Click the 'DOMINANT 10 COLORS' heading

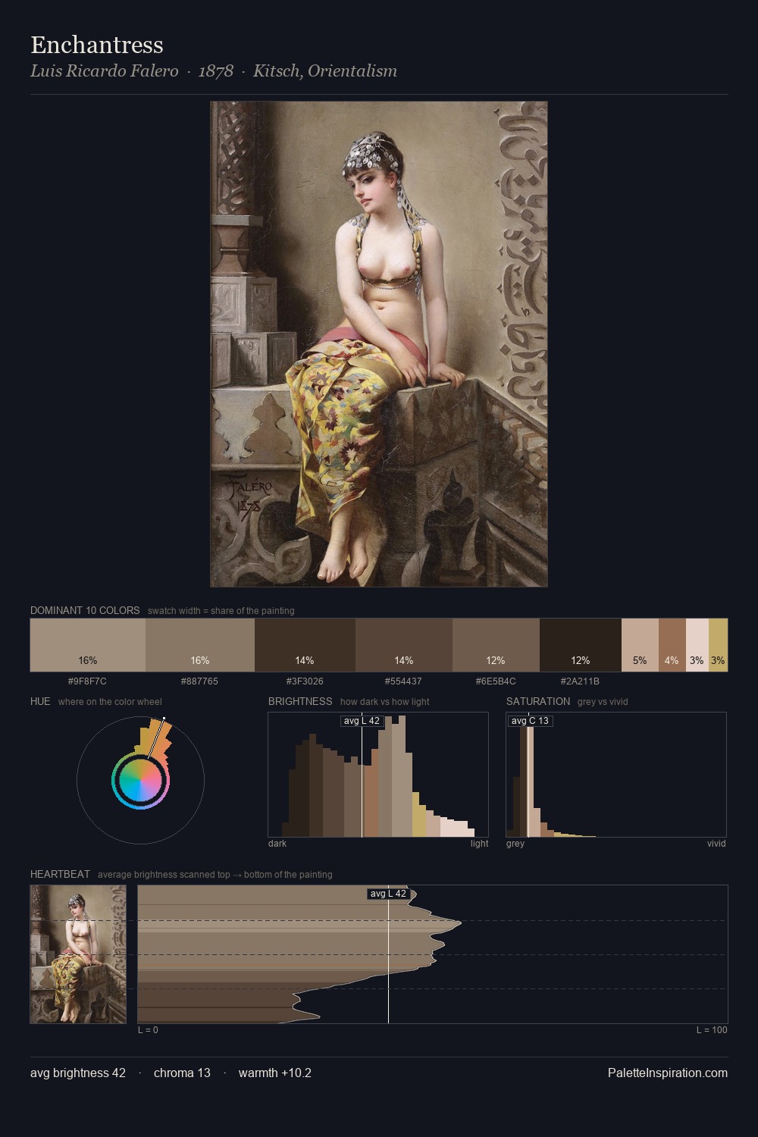(85, 610)
